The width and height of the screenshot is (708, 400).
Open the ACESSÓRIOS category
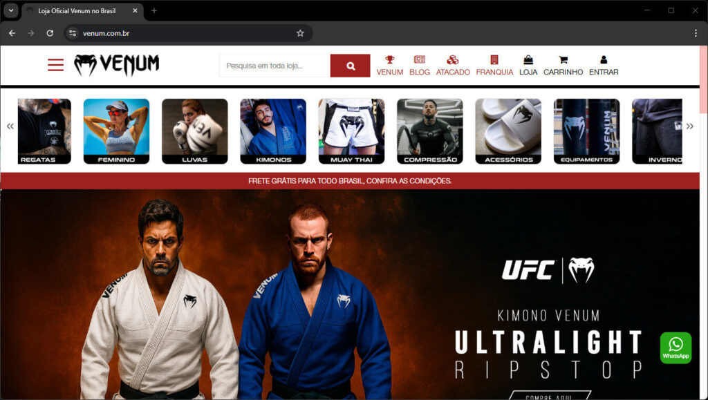pyautogui.click(x=508, y=131)
